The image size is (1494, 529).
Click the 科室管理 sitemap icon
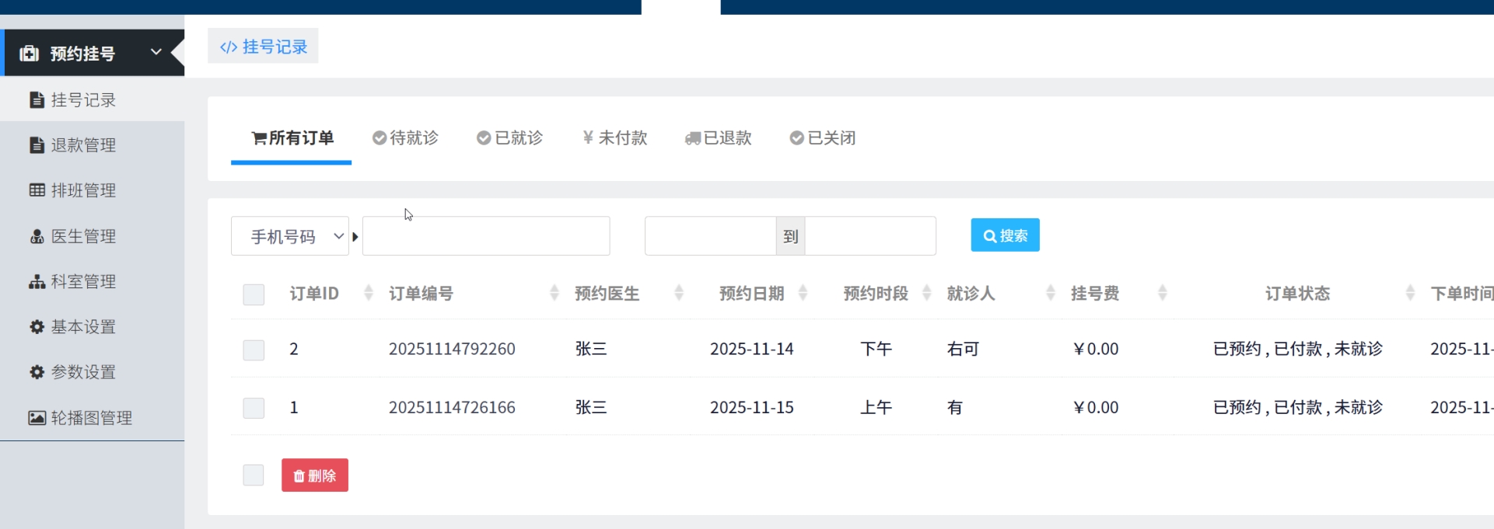click(37, 281)
